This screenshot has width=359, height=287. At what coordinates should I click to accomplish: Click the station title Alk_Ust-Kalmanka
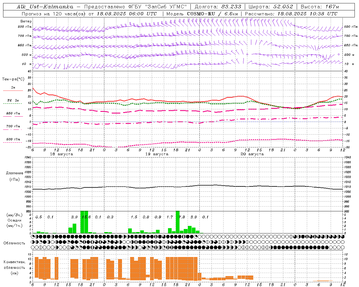point(45,7)
